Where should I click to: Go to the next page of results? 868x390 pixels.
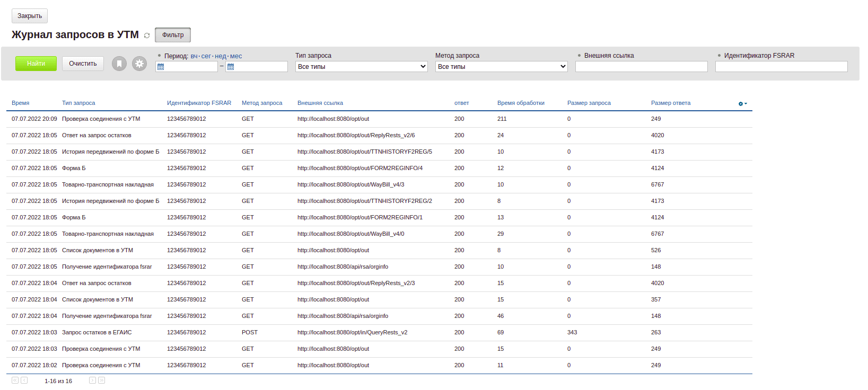coord(92,380)
